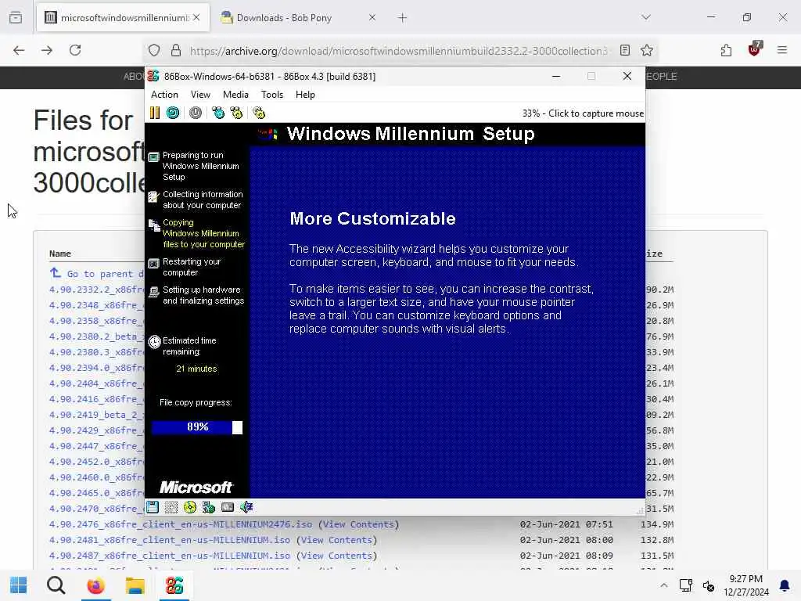The image size is (801, 601).
Task: Open the 86Box View menu
Action: click(x=200, y=95)
